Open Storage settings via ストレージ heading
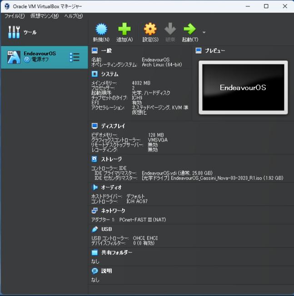294x296 pixels. click(x=111, y=159)
